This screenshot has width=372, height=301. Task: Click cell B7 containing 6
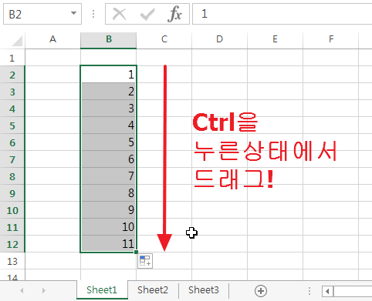pyautogui.click(x=109, y=159)
